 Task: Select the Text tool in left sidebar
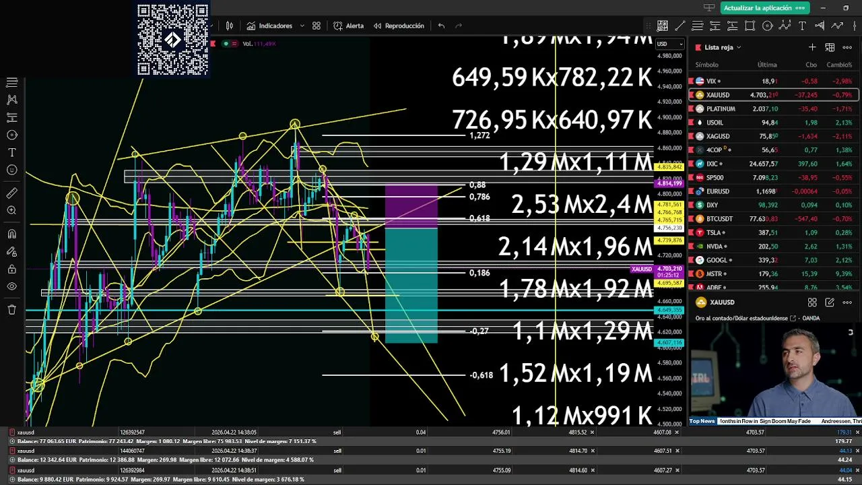[x=11, y=152]
